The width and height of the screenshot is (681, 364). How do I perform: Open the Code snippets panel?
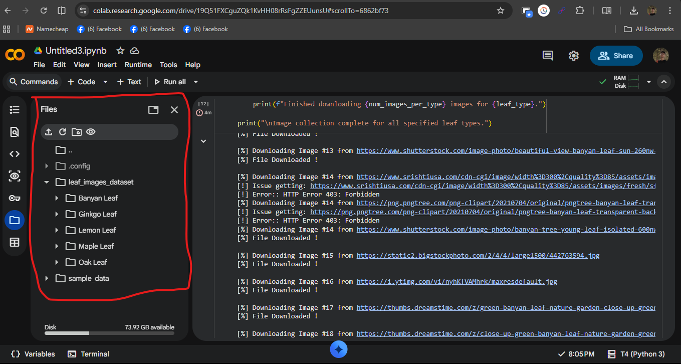click(15, 153)
